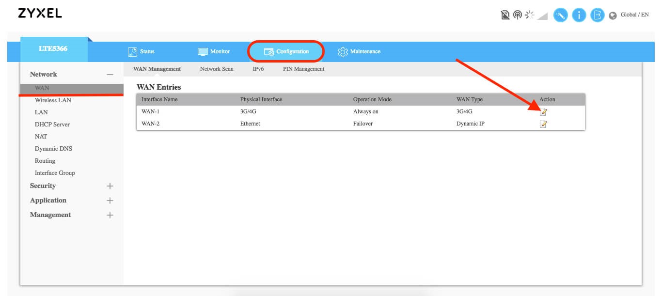Open the Maintenance menu
Image resolution: width=662 pixels, height=296 pixels.
click(359, 51)
